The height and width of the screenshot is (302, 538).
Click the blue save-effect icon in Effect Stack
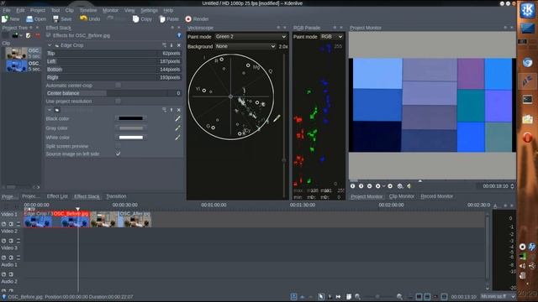(x=179, y=35)
